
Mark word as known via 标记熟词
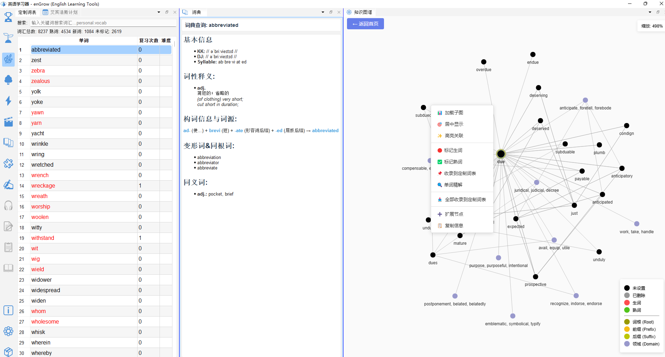462,162
